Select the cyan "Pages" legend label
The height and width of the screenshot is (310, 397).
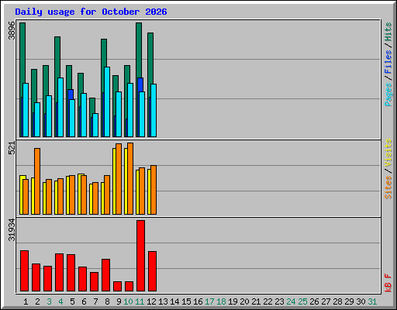coord(388,95)
